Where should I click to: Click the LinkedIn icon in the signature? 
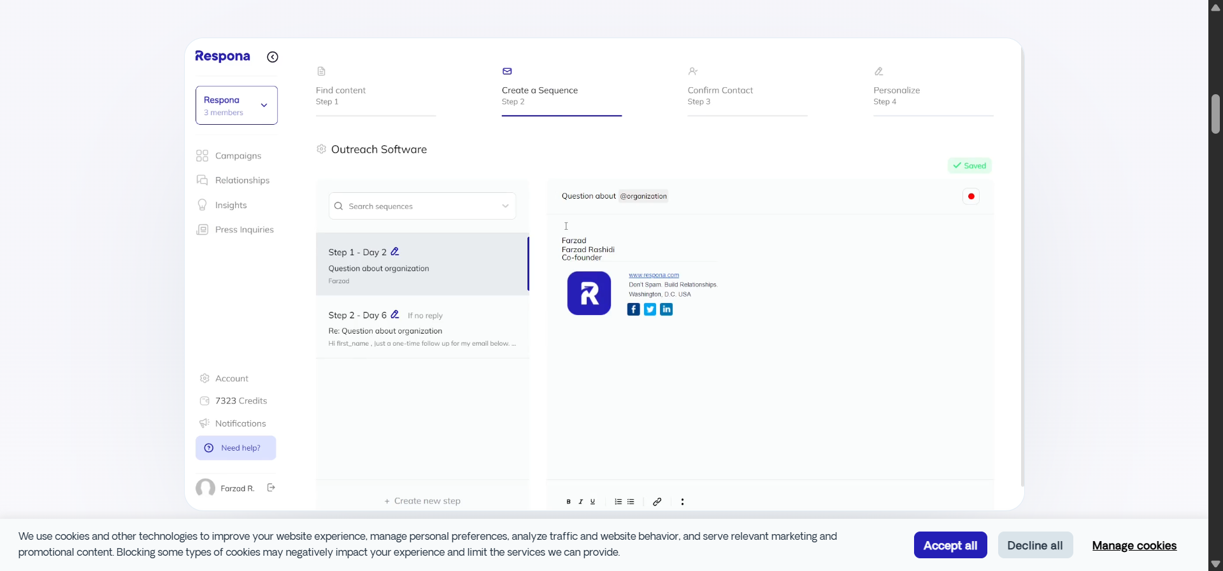[666, 309]
